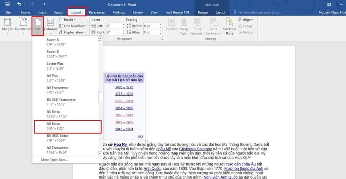This screenshot has height=179, width=346.
Task: Click the Left indent input field
Action: 114,26
